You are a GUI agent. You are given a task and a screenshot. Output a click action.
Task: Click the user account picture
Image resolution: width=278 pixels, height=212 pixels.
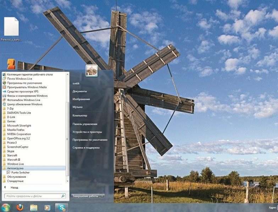(x=92, y=71)
